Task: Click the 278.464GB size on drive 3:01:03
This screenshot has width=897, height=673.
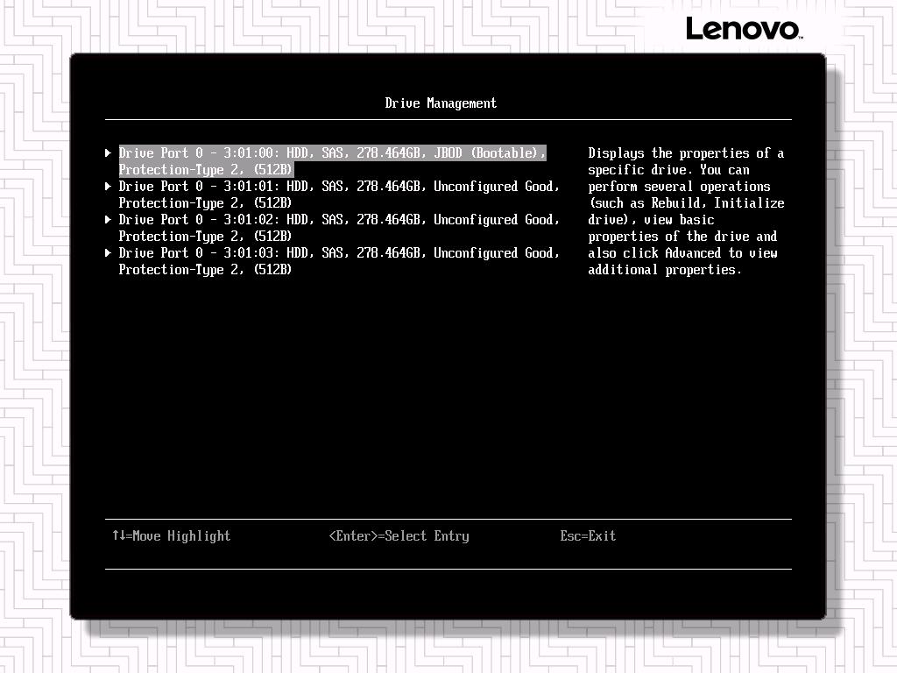Action: click(x=391, y=253)
